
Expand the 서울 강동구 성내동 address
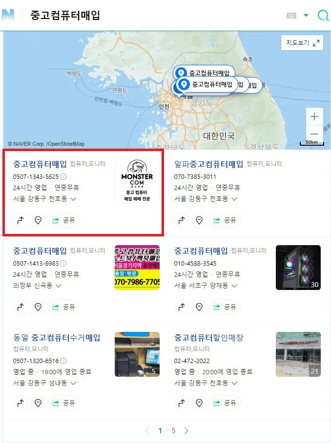[x=45, y=383]
